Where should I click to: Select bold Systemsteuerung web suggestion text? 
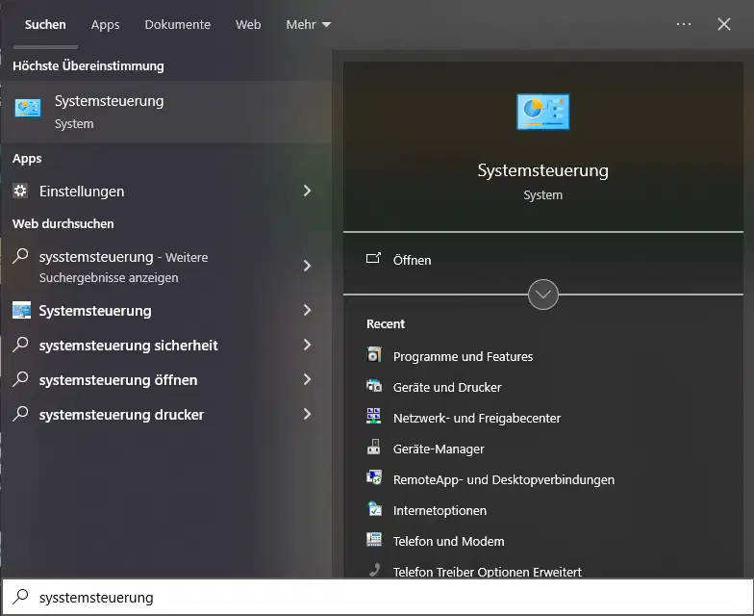click(x=95, y=310)
